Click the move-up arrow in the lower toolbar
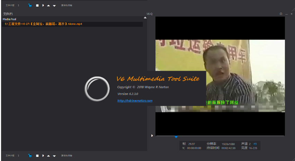 pyautogui.click(x=48, y=156)
